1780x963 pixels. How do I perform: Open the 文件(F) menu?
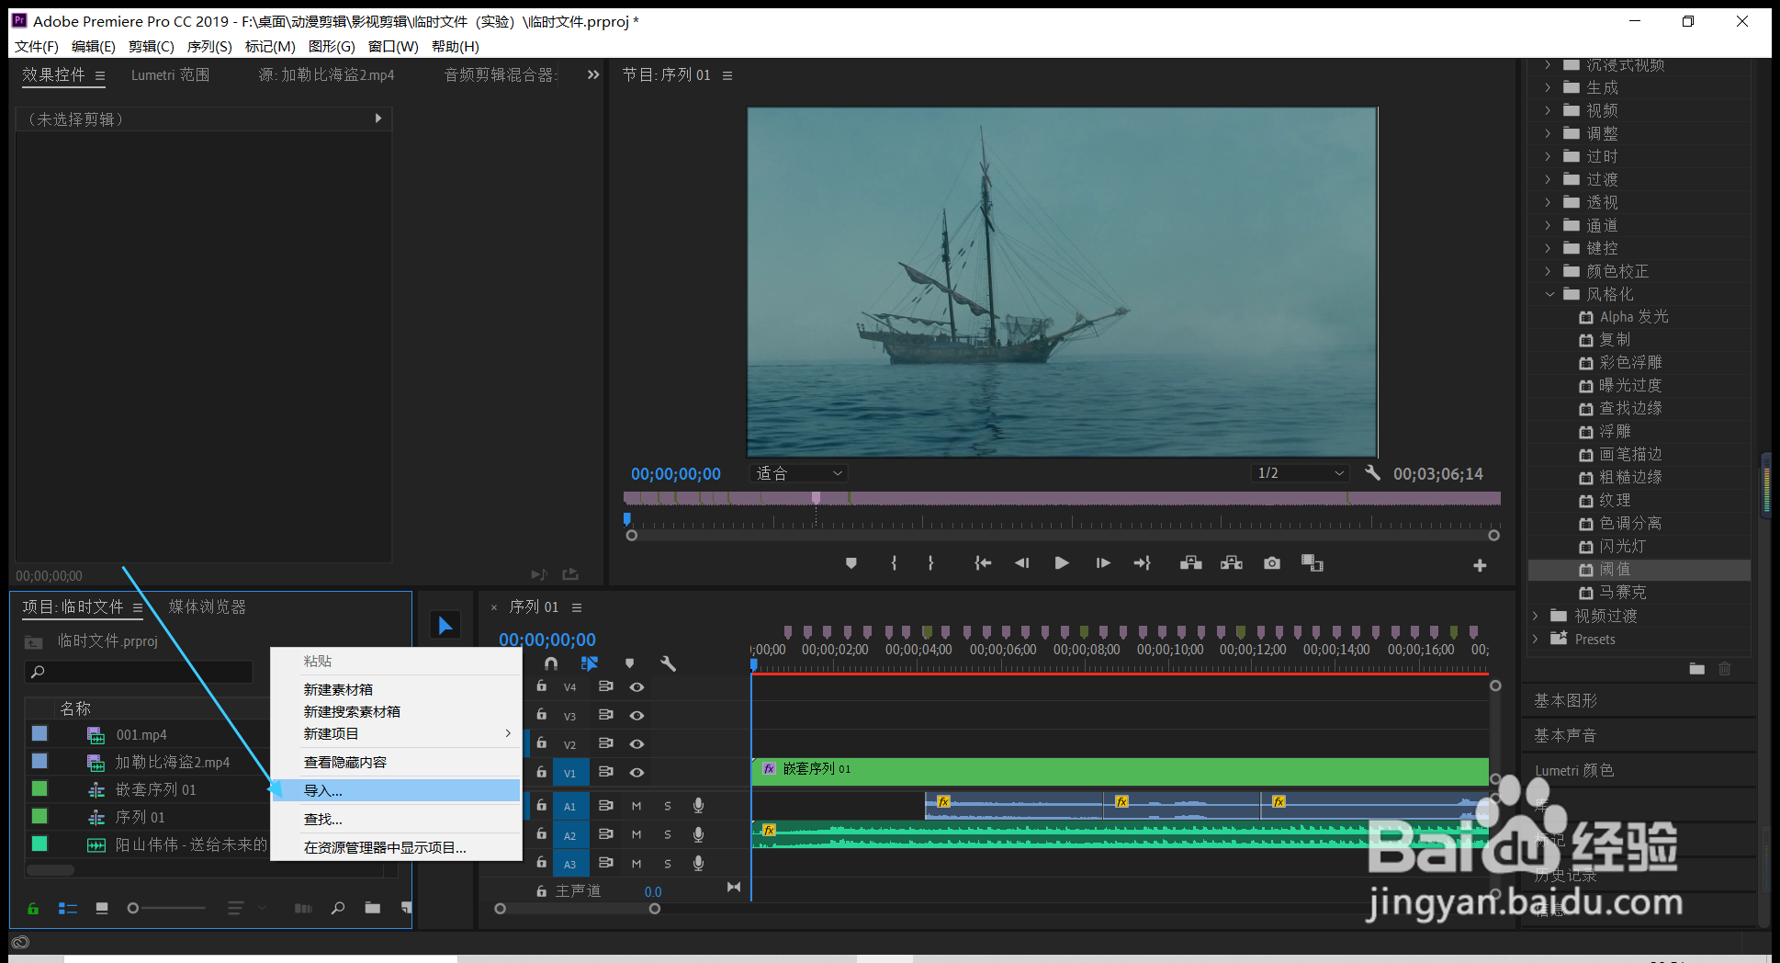pyautogui.click(x=37, y=47)
